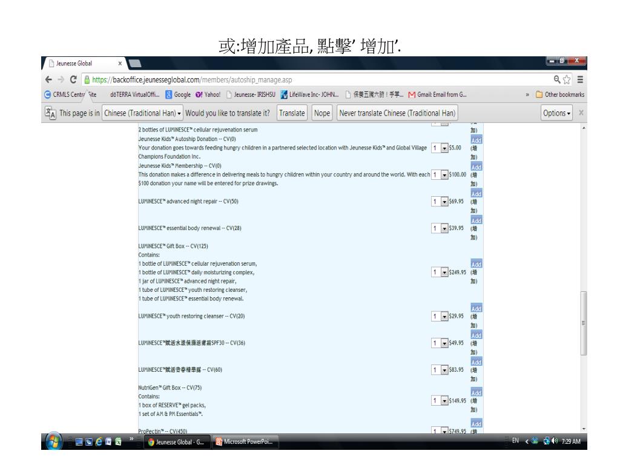Viewport: 620px width, 465px height.
Task: Click the scrollbar up arrow
Action: click(584, 128)
